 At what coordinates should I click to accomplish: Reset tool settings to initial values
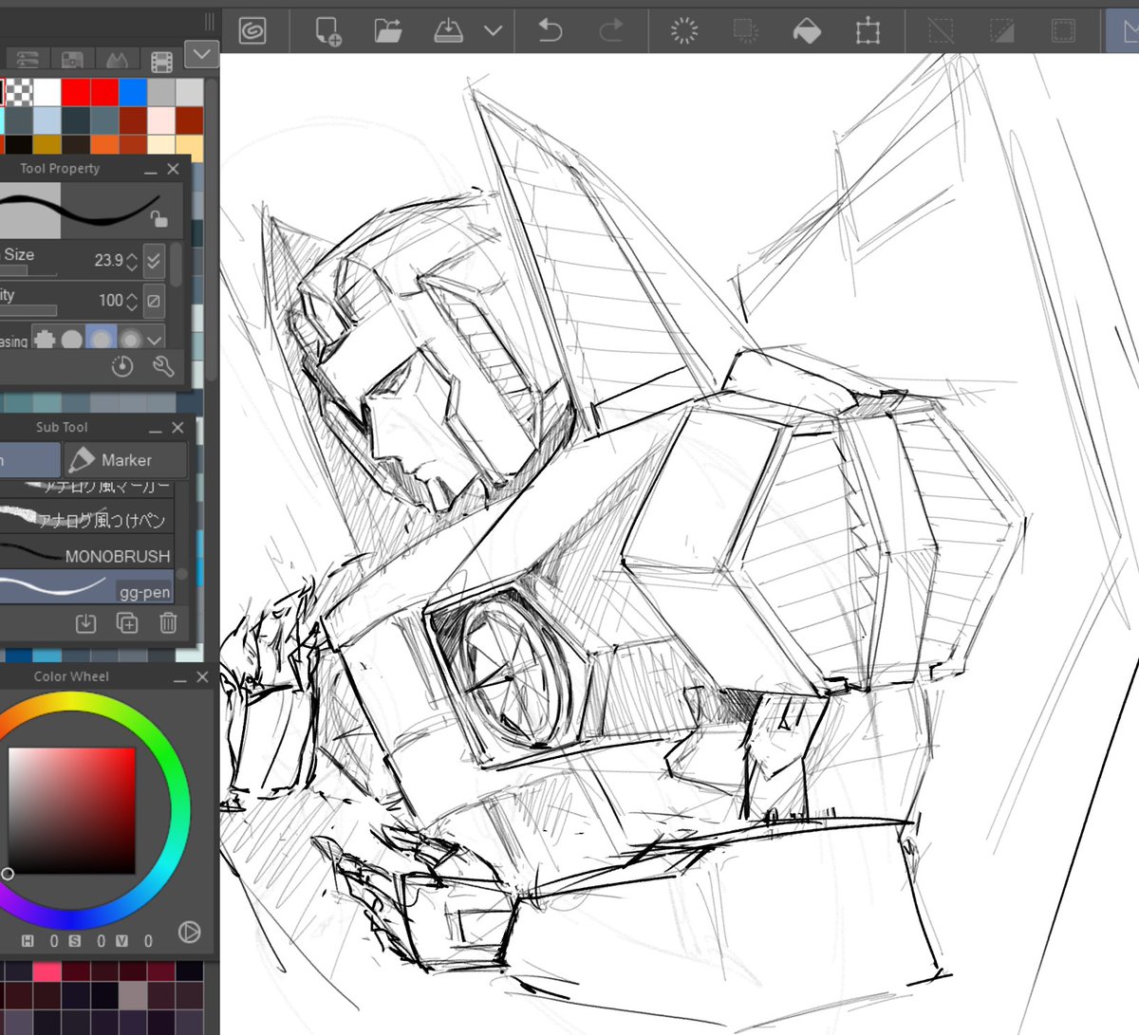[x=122, y=366]
